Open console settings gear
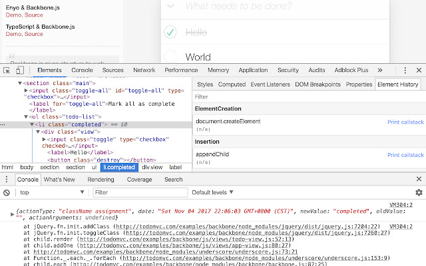This screenshot has width=426, height=266. click(419, 192)
